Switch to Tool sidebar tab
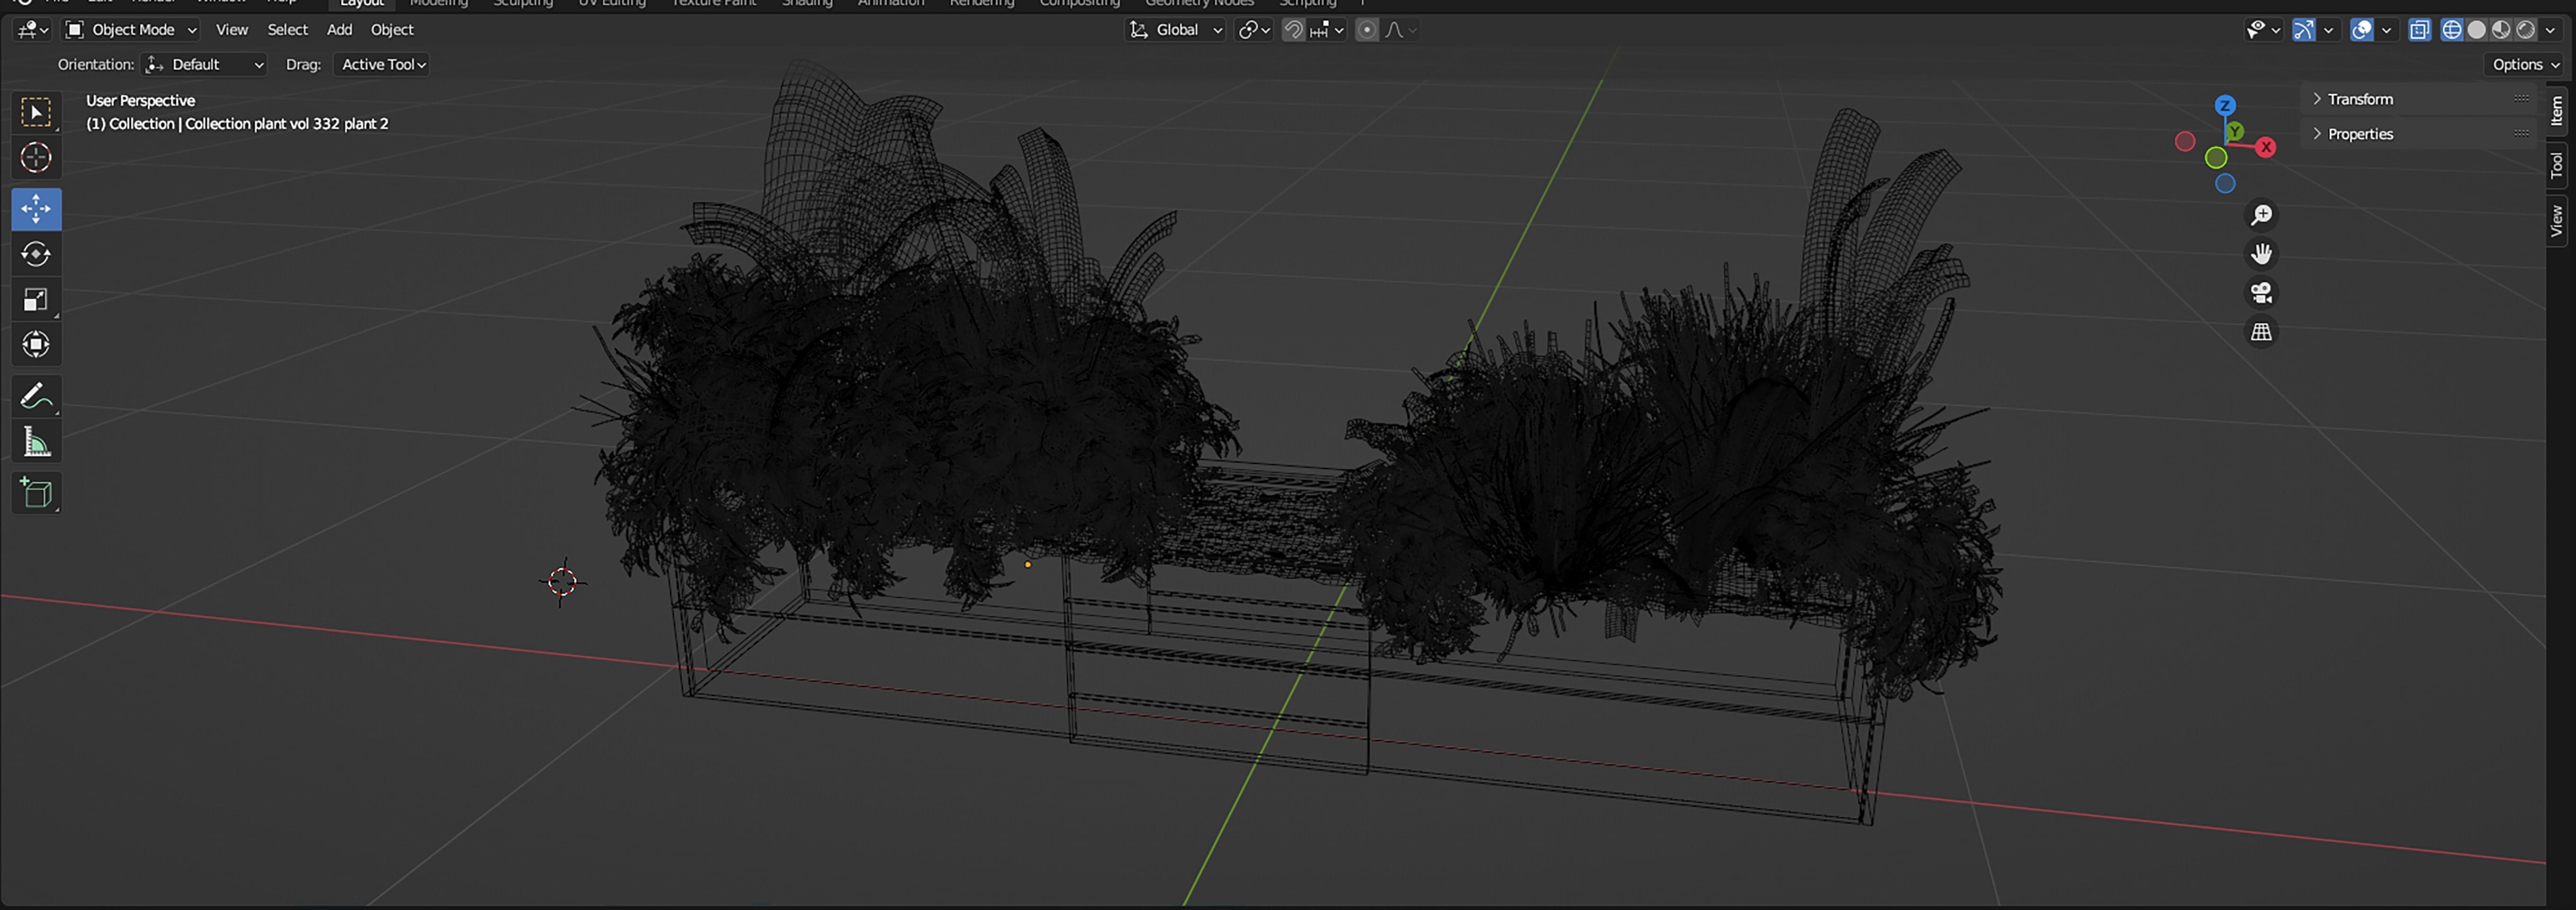 click(2557, 165)
